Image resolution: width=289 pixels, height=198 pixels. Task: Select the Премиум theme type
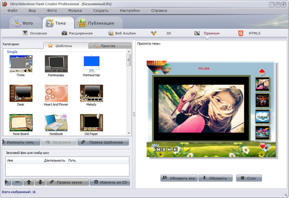tap(207, 33)
